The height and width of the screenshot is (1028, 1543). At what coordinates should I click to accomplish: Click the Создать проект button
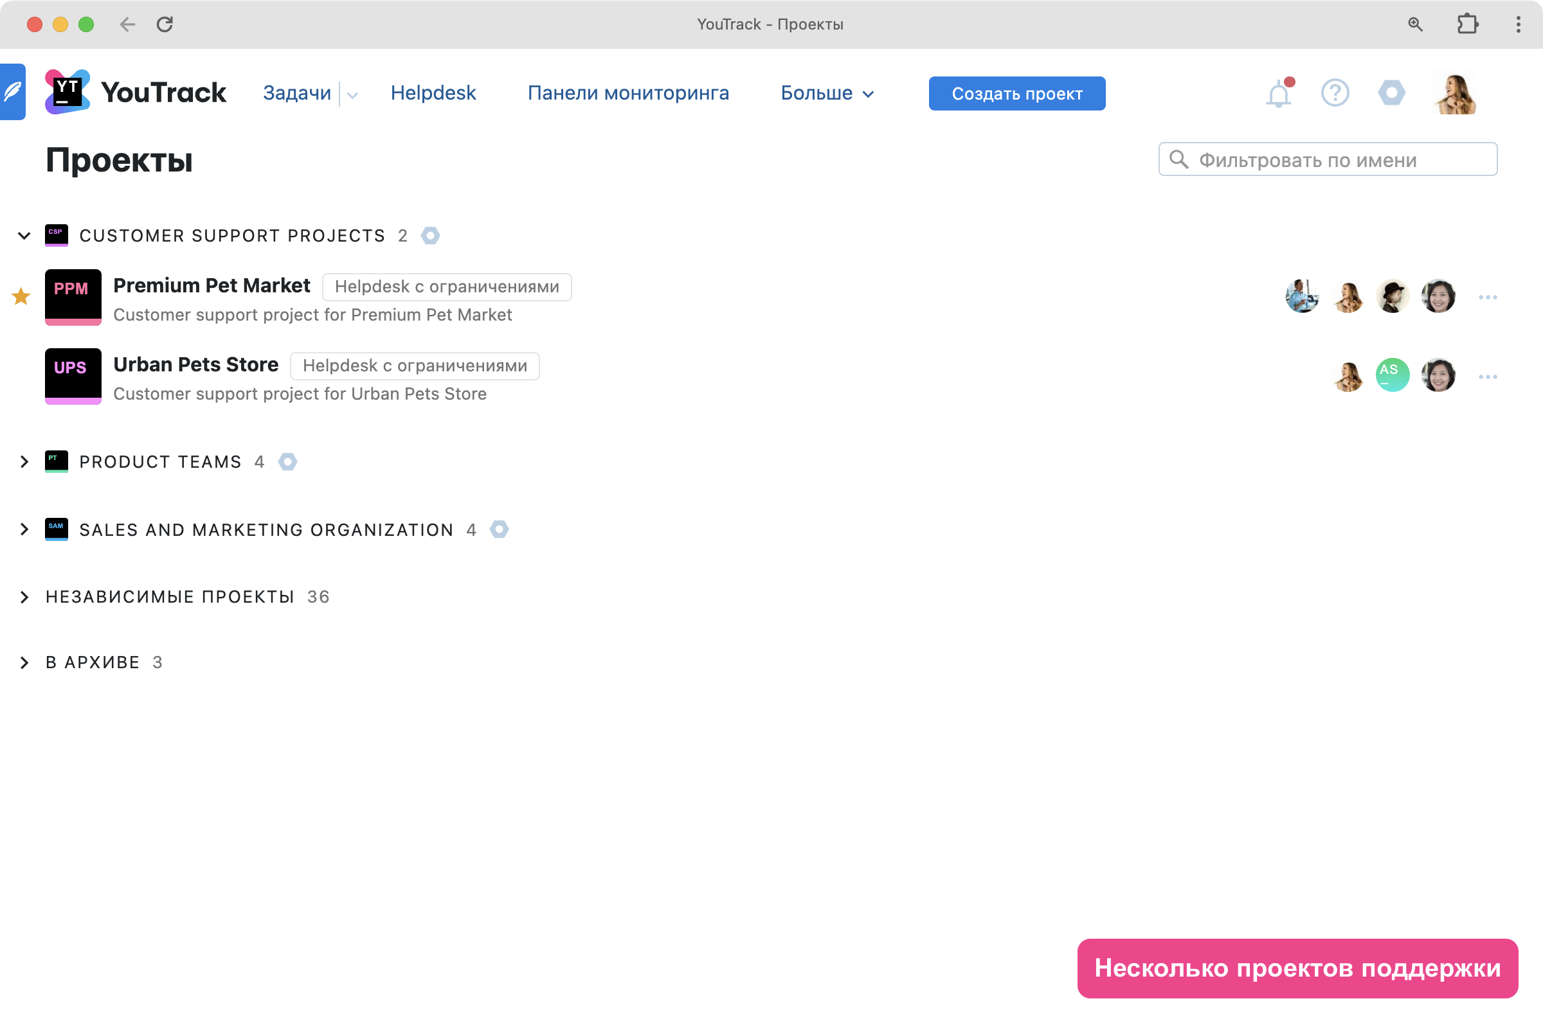pos(1016,94)
